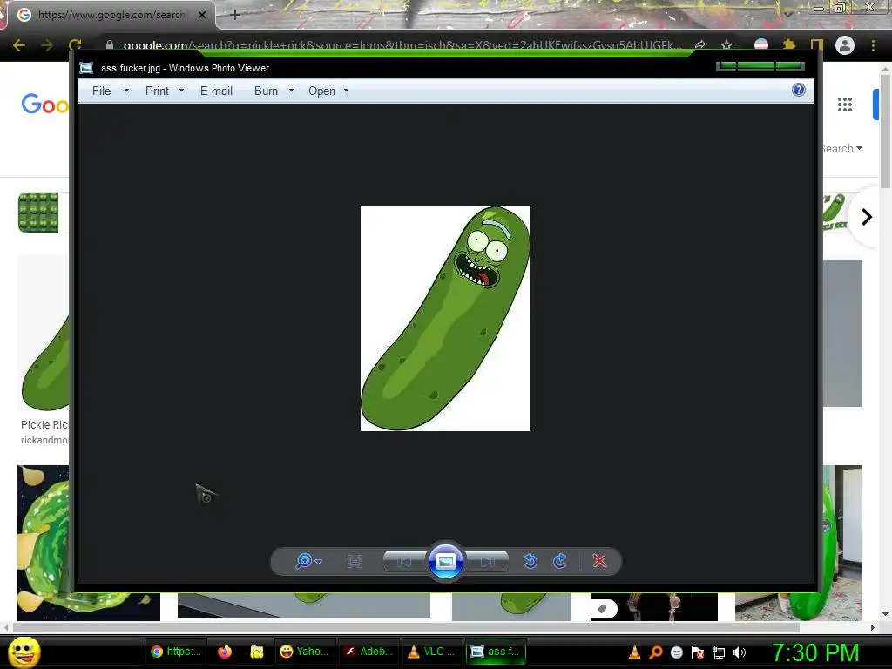Click the green pickle pattern chip thumbnail
Screen dimensions: 892x669
tap(38, 213)
